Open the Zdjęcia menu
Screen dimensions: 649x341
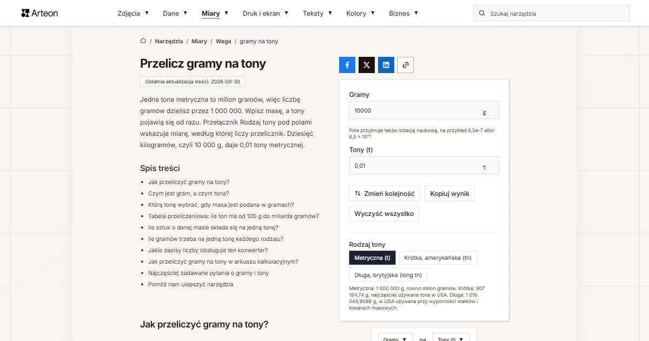(133, 14)
